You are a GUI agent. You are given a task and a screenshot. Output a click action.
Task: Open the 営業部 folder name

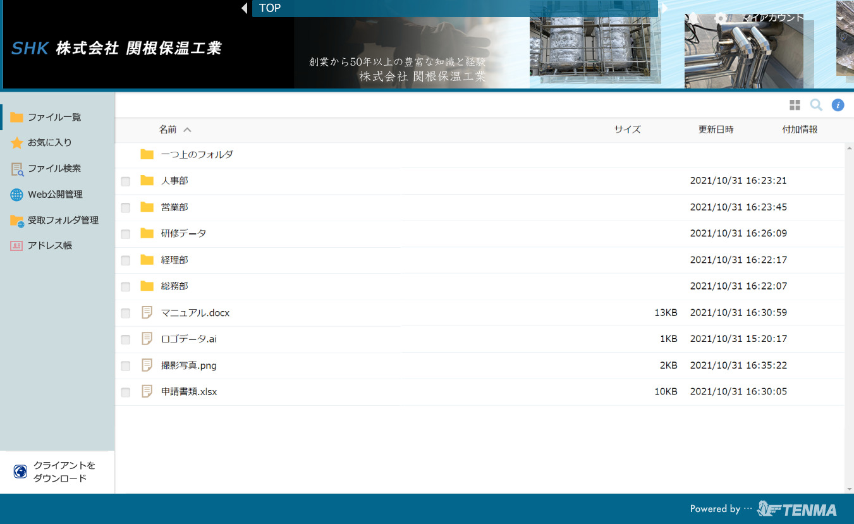coord(174,207)
